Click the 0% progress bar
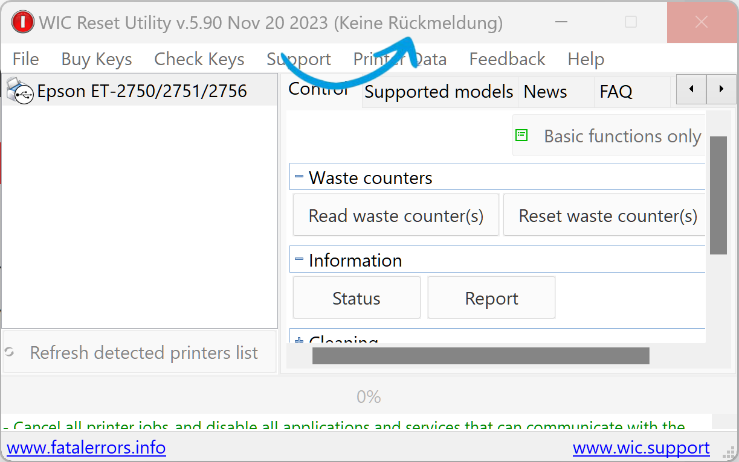Viewport: 739px width, 462px height. [369, 396]
